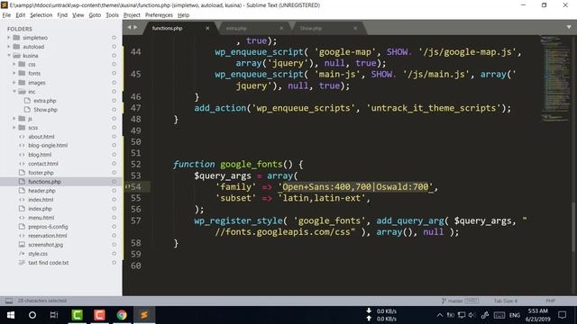Open index.php in the sidebar

coord(40,209)
